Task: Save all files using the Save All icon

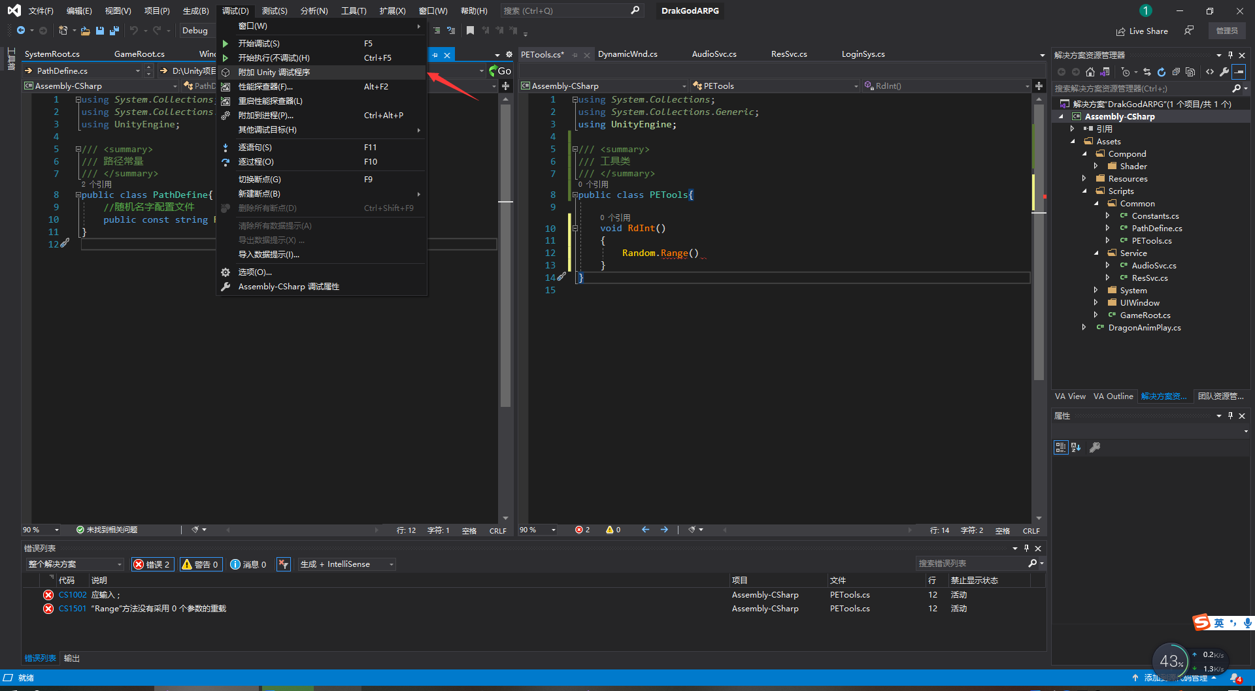Action: [x=114, y=31]
